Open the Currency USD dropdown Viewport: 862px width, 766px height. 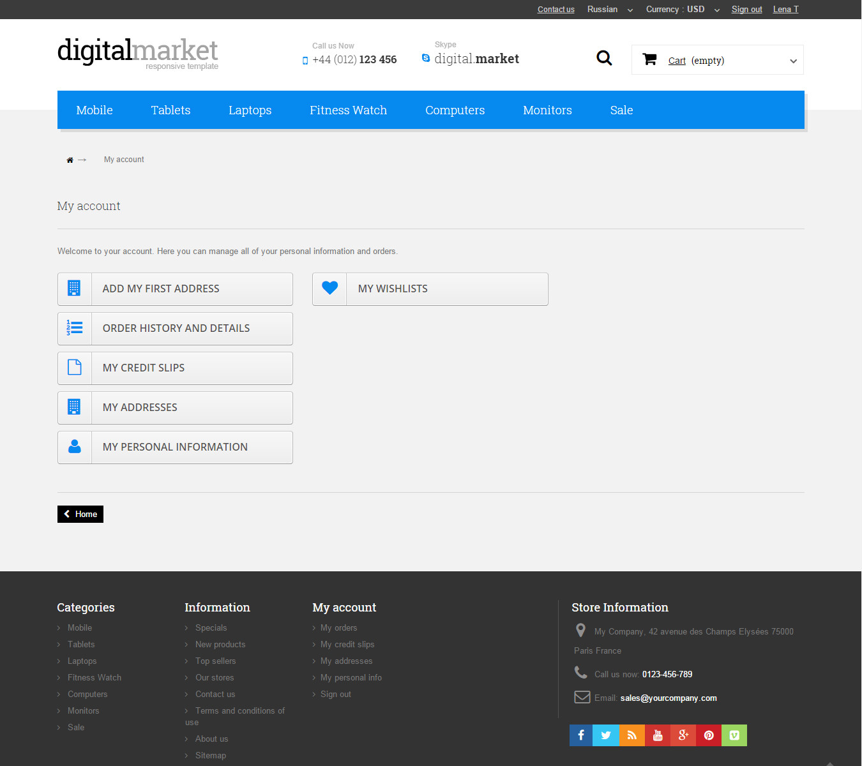(x=682, y=10)
